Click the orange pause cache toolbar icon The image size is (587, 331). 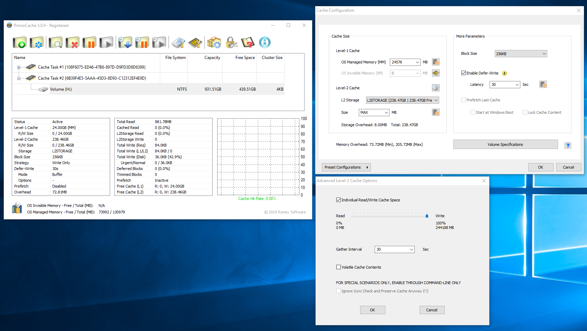tap(89, 43)
